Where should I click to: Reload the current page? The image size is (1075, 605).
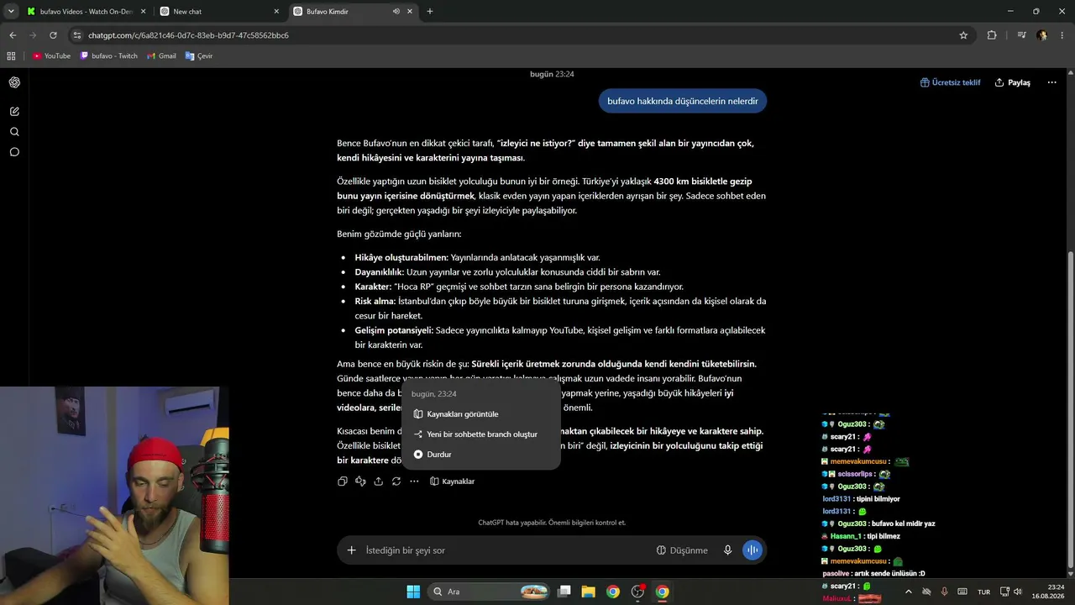coord(53,35)
